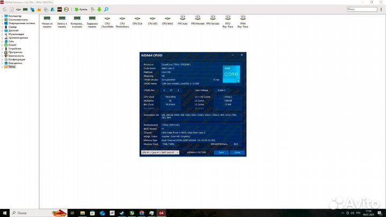
Task: Open the CPU CheckMate benchmark
Action: pyautogui.click(x=107, y=21)
